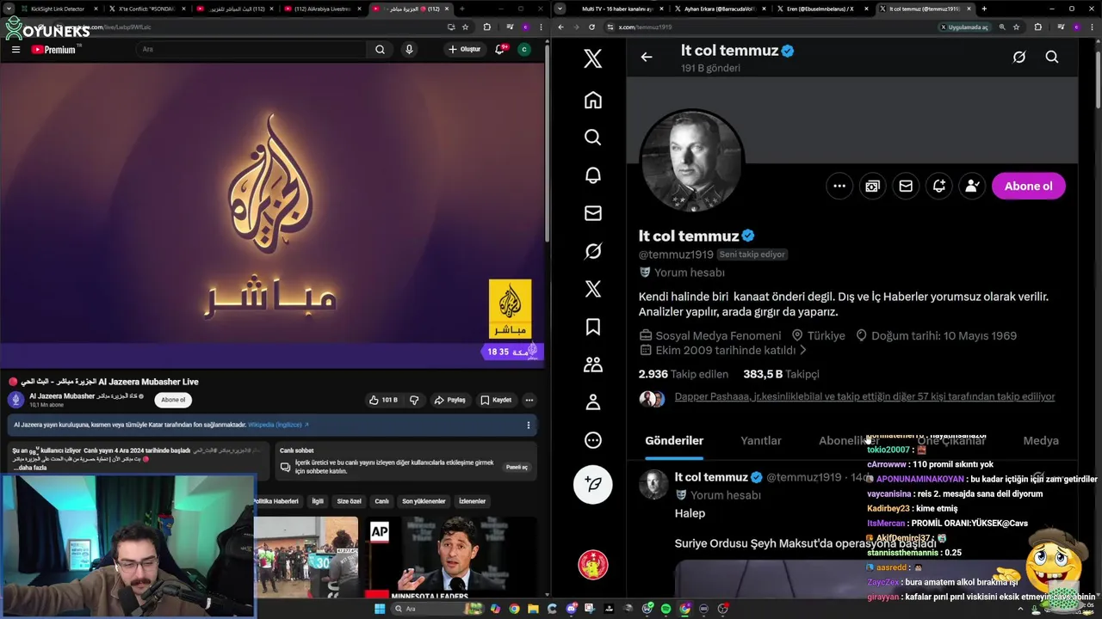Open X Home from sidebar
Viewport: 1102px width, 619px height.
pyautogui.click(x=592, y=100)
